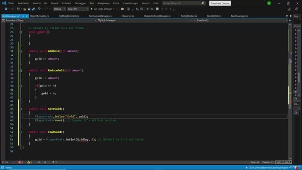
Task: Go to previous issue arrow in bottom bar
Action: tap(39, 162)
